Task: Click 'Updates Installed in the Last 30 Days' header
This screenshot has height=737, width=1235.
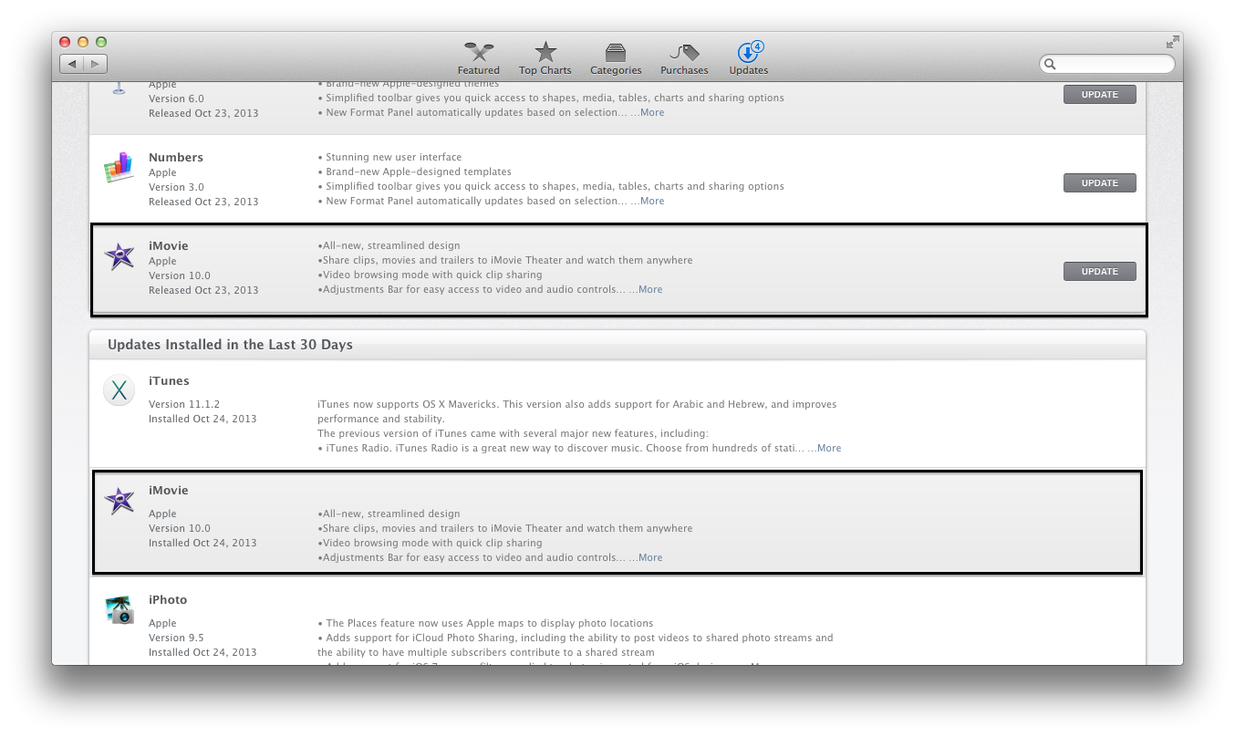Action: (230, 345)
